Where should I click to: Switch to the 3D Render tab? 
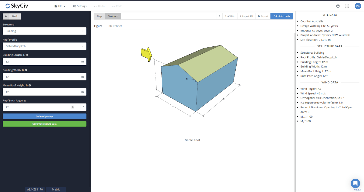point(115,26)
